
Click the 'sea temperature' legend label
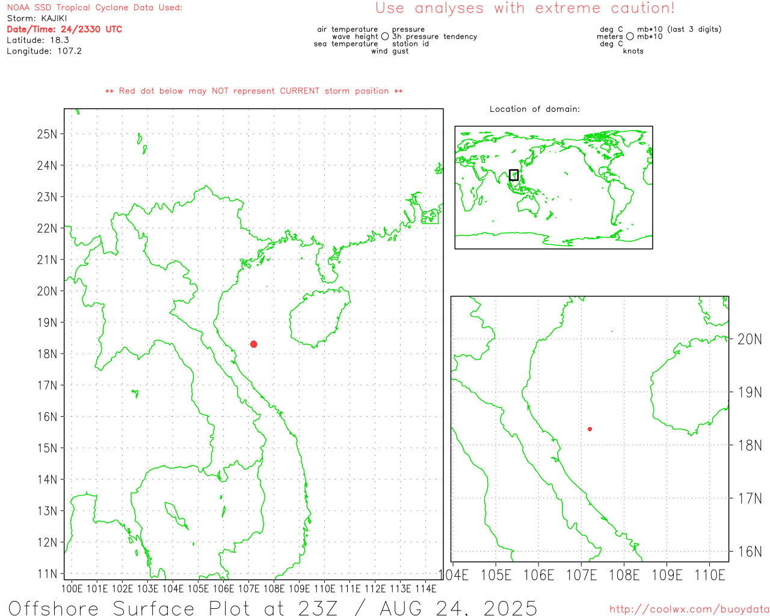pyautogui.click(x=346, y=44)
